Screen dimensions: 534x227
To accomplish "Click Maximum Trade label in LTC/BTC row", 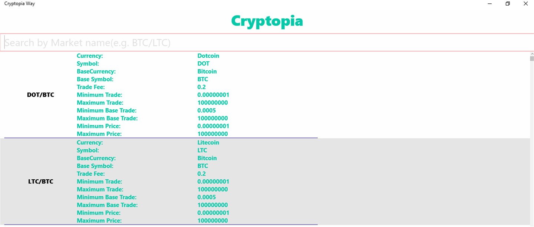I will coord(100,189).
